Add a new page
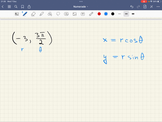Screen dimensions: 162x122 (145, 6)
